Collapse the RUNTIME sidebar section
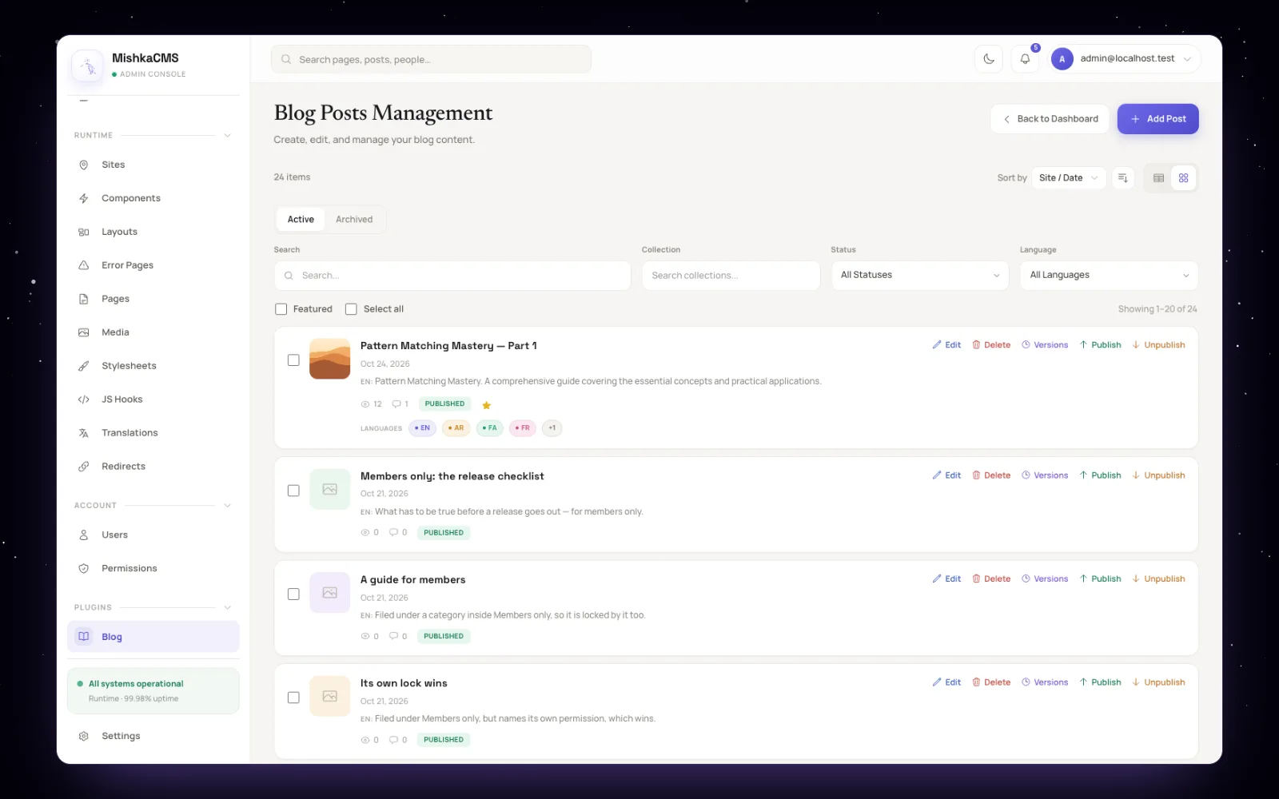Screen dimensions: 1279x799 pyautogui.click(x=227, y=136)
